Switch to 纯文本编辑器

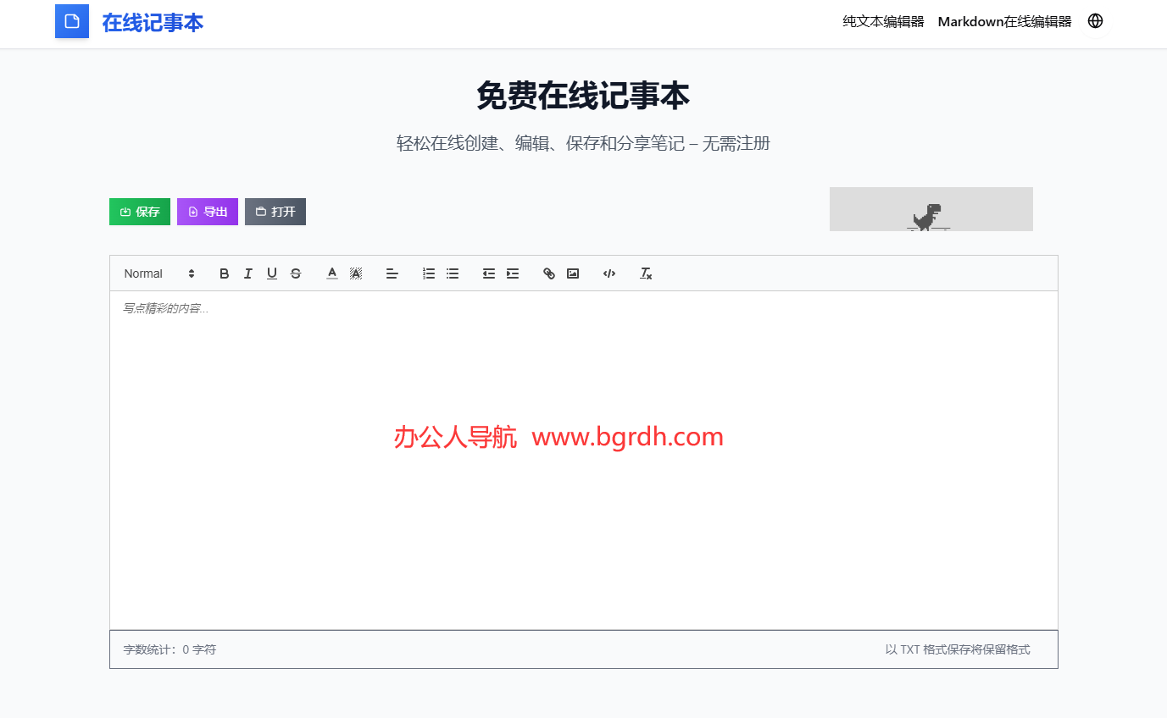click(883, 21)
